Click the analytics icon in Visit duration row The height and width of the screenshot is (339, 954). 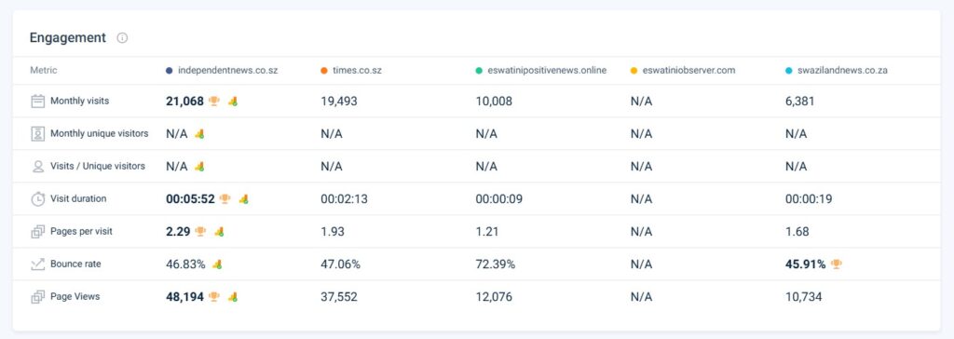tap(243, 199)
